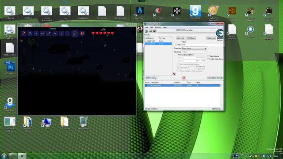283x159 pixels.
Task: Open the Help menu in Cheat Engine
Action: 164,27
